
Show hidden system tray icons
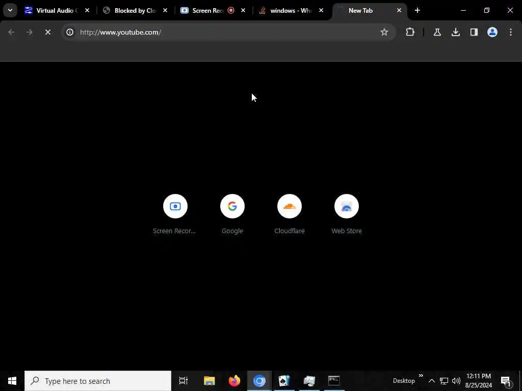[431, 381]
